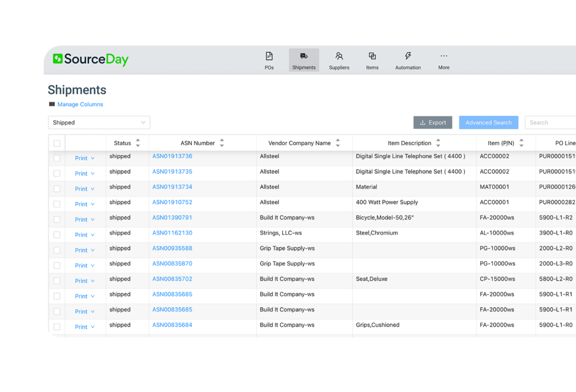The width and height of the screenshot is (576, 392).
Task: Select the checkbox for ASN01390791 row
Action: point(57,219)
